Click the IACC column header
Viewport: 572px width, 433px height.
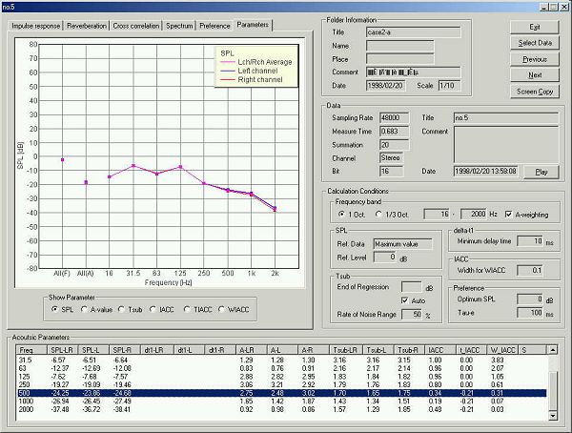[x=441, y=350]
